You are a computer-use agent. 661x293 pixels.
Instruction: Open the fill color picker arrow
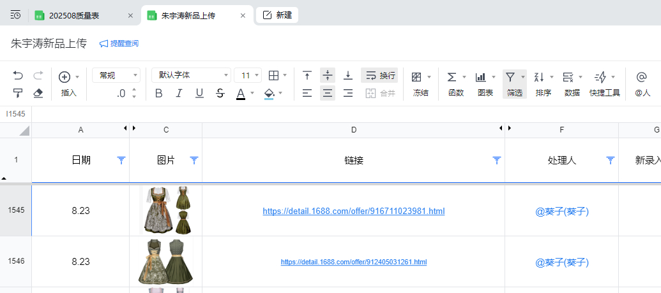pos(281,94)
